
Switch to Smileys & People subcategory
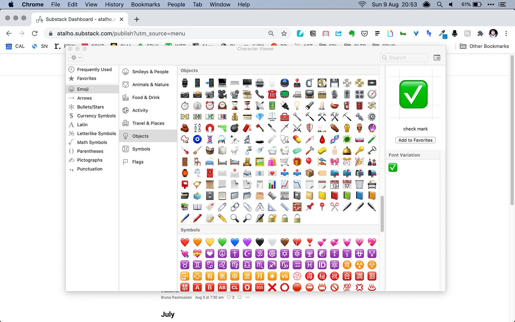[148, 71]
